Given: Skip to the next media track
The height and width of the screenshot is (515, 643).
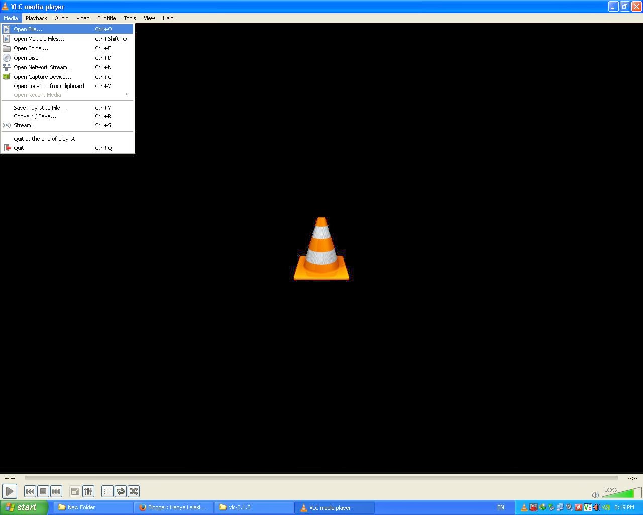Looking at the screenshot, I should [x=56, y=491].
